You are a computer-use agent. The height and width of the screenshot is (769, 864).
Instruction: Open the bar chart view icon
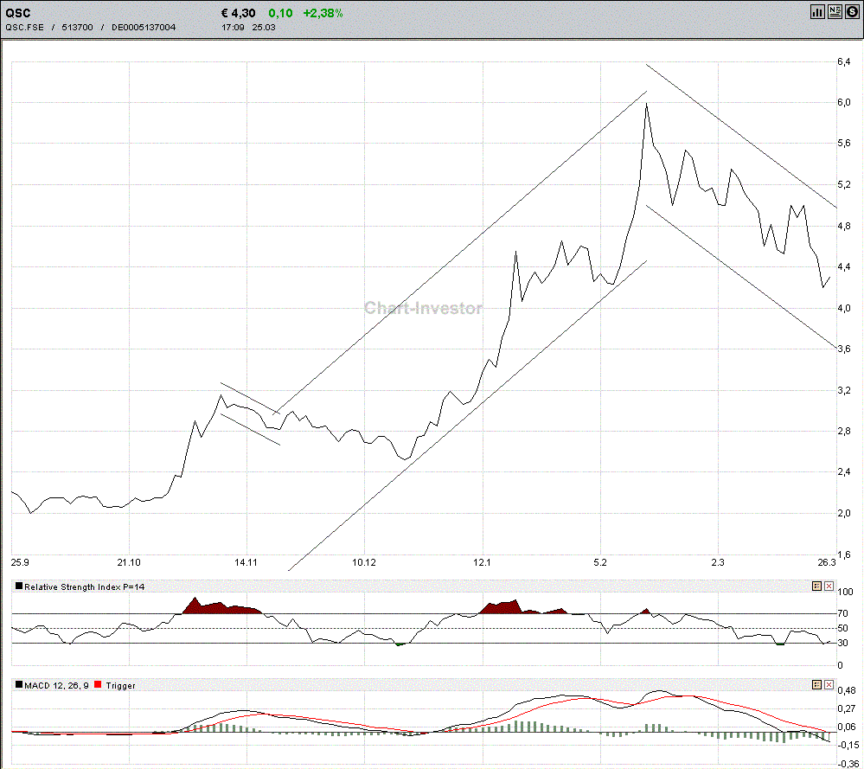point(817,11)
